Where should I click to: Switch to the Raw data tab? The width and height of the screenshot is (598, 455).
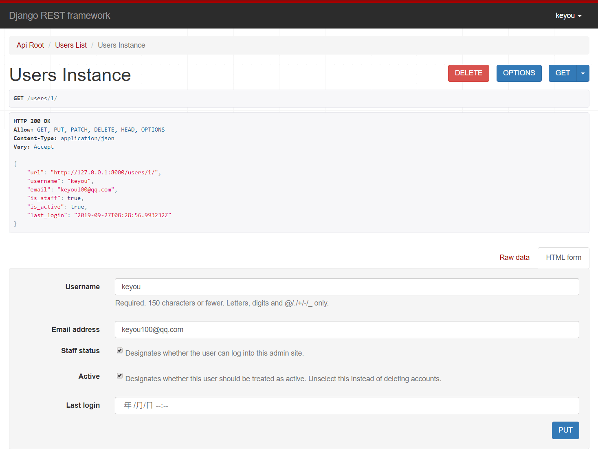[514, 257]
